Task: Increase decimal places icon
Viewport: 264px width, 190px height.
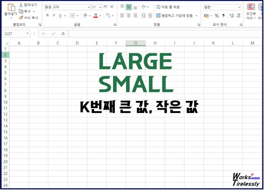Action: (x=232, y=16)
